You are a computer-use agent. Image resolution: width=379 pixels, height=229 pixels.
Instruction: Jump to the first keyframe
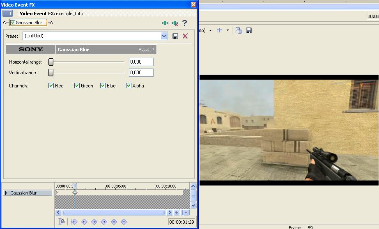click(x=74, y=222)
